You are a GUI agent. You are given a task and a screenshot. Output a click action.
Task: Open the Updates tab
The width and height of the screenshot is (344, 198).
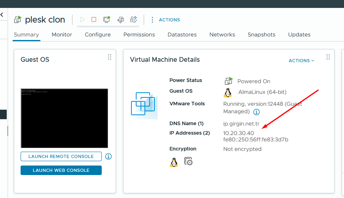[x=299, y=35]
